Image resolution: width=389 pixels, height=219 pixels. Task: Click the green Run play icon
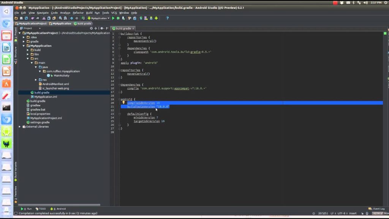coord(113,18)
